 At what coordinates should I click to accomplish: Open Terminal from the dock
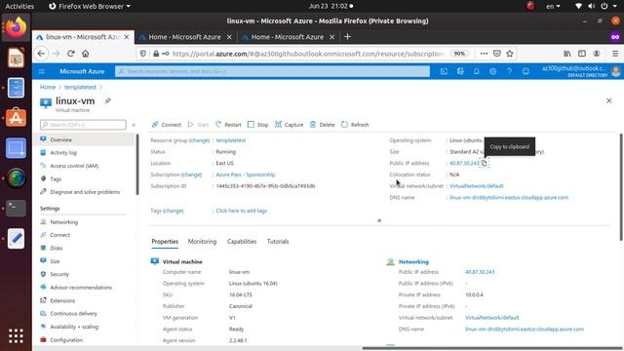click(x=16, y=208)
